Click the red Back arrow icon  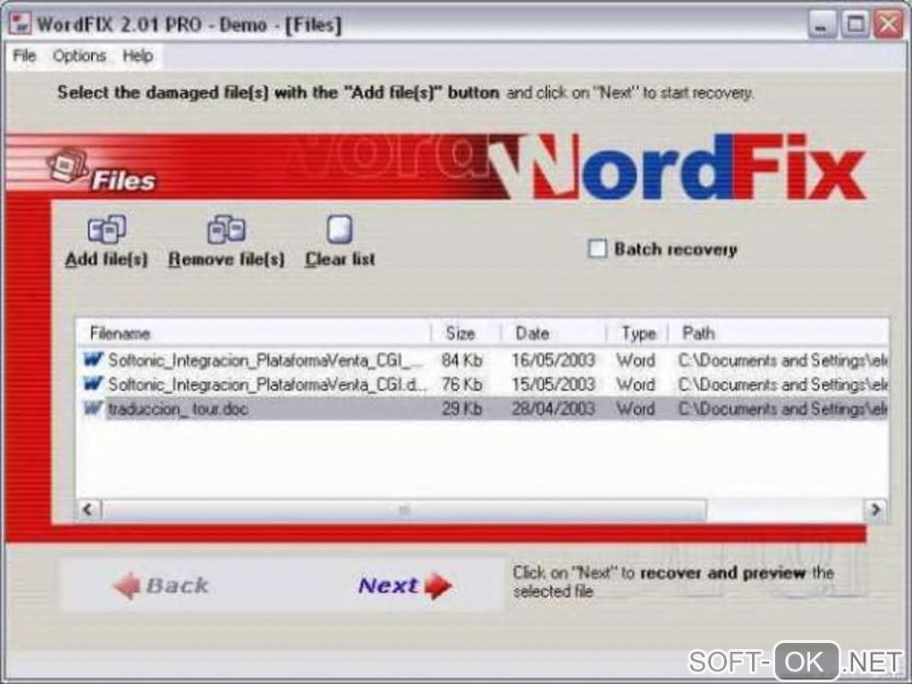coord(127,586)
